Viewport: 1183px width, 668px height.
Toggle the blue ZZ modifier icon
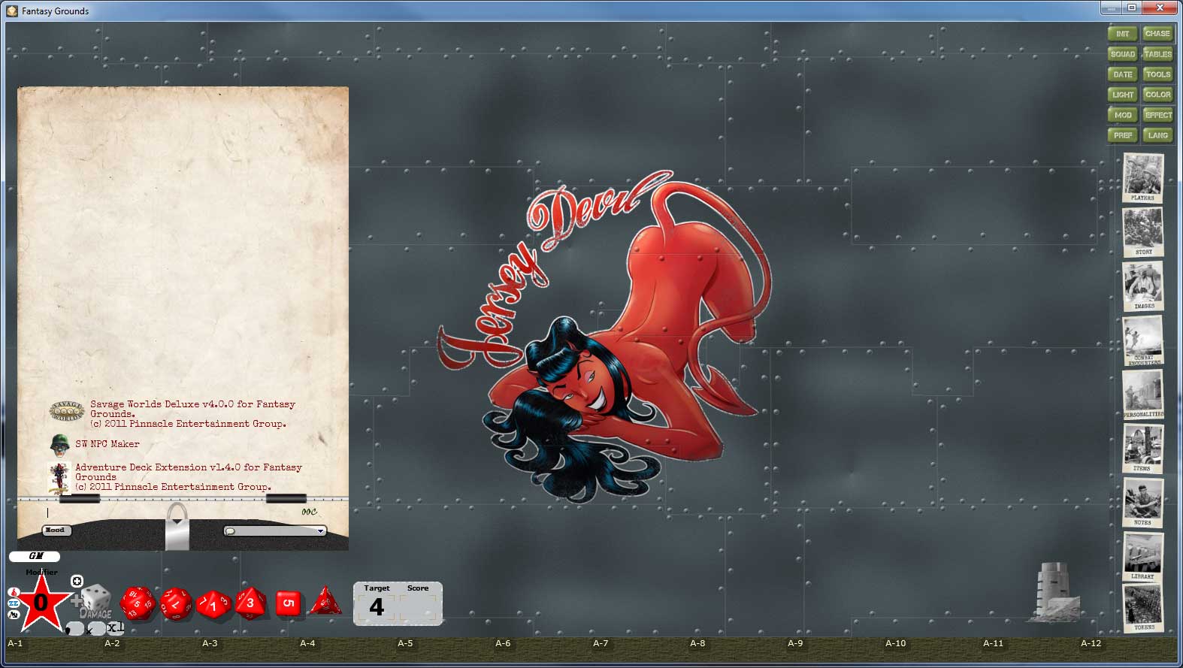coord(14,603)
